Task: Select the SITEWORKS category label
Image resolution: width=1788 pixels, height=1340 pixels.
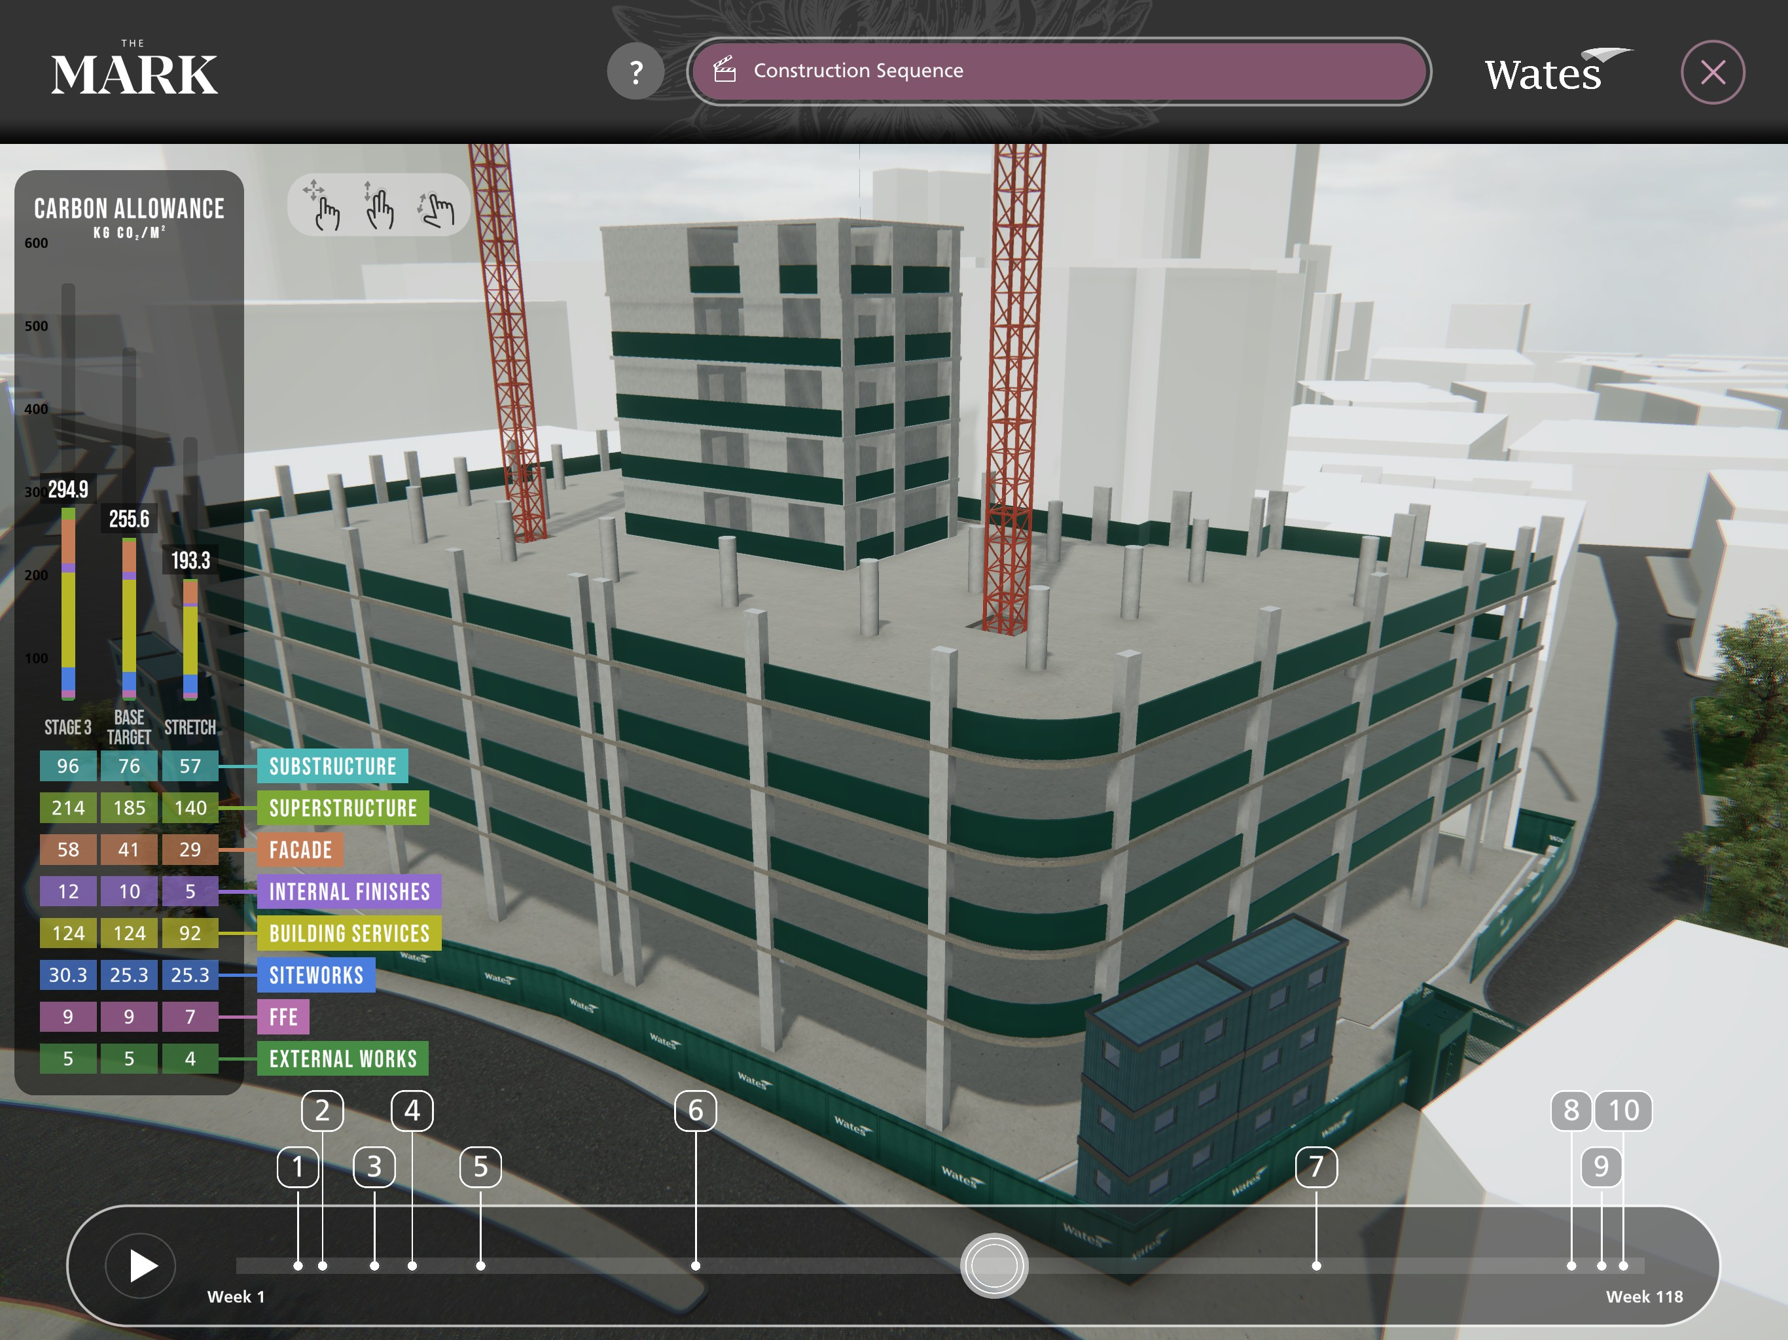Action: pyautogui.click(x=316, y=975)
